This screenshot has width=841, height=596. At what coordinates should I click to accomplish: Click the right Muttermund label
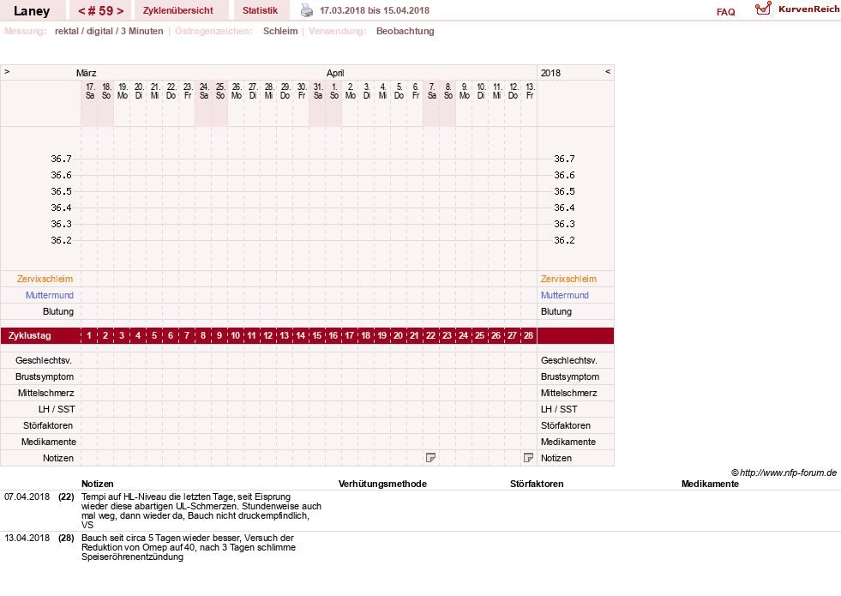click(565, 295)
